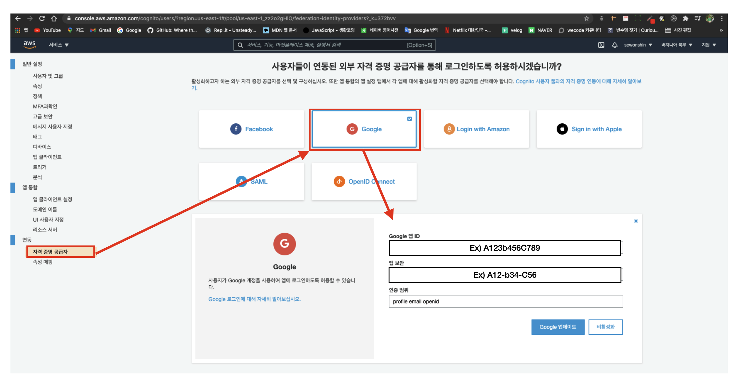Click the 인증 범위 field

pos(506,301)
